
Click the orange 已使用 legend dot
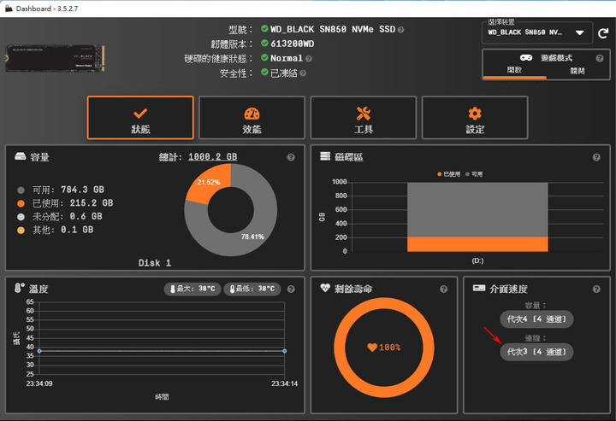(x=21, y=203)
